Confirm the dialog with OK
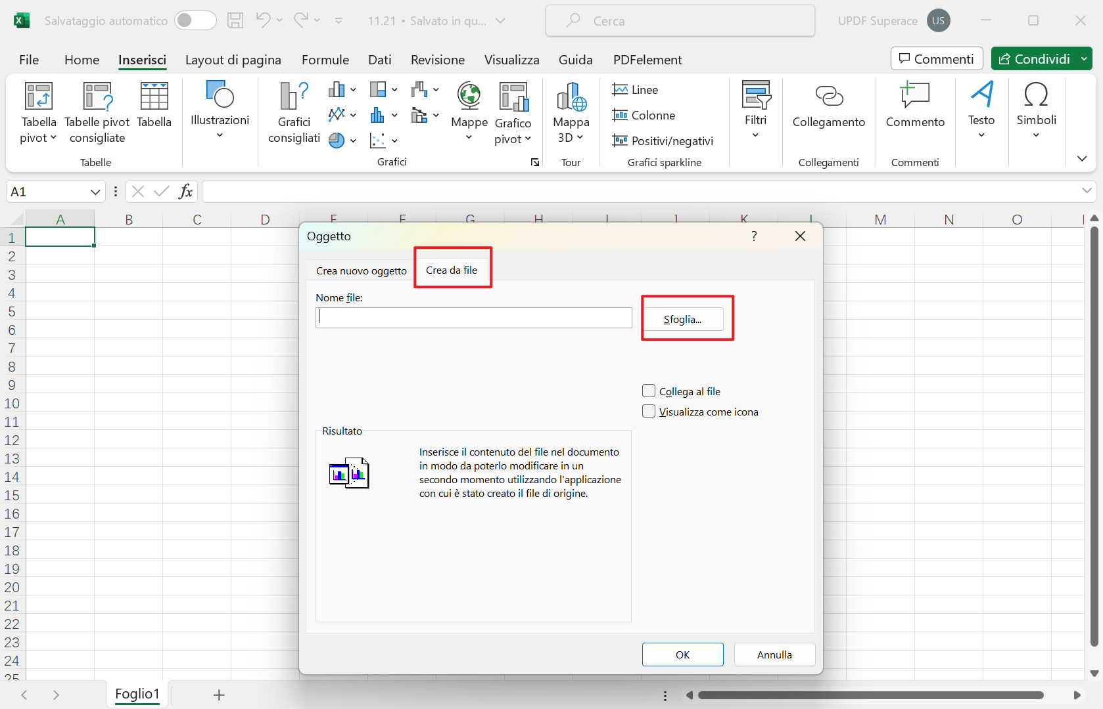Image resolution: width=1103 pixels, height=709 pixels. click(x=682, y=655)
